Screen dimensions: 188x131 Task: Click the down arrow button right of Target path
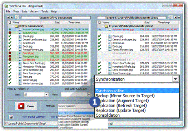(175, 18)
